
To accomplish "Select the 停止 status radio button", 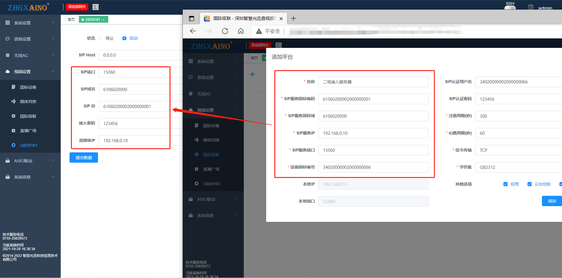I will (101, 39).
